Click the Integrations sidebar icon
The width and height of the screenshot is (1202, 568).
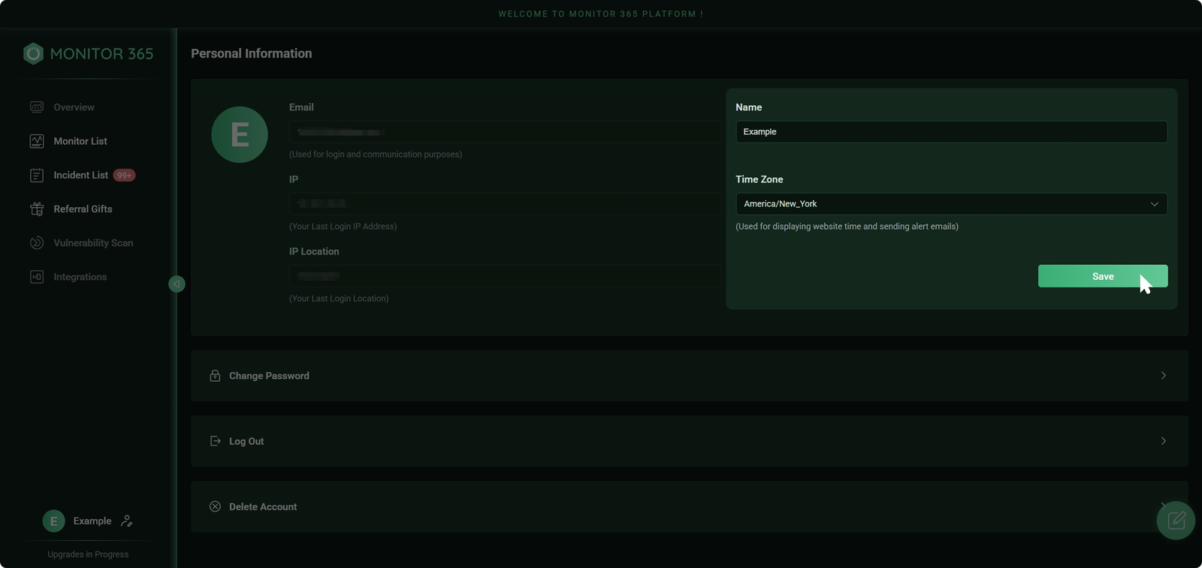click(x=37, y=277)
